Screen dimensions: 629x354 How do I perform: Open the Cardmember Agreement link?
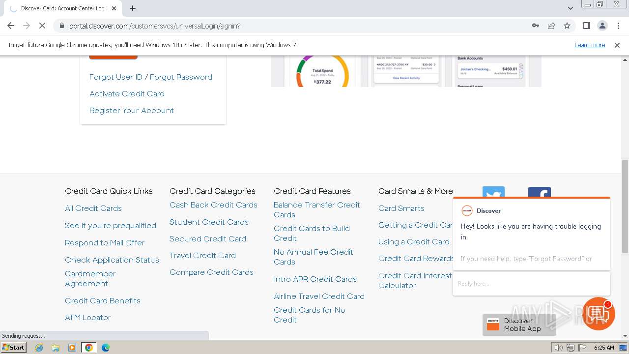point(90,279)
